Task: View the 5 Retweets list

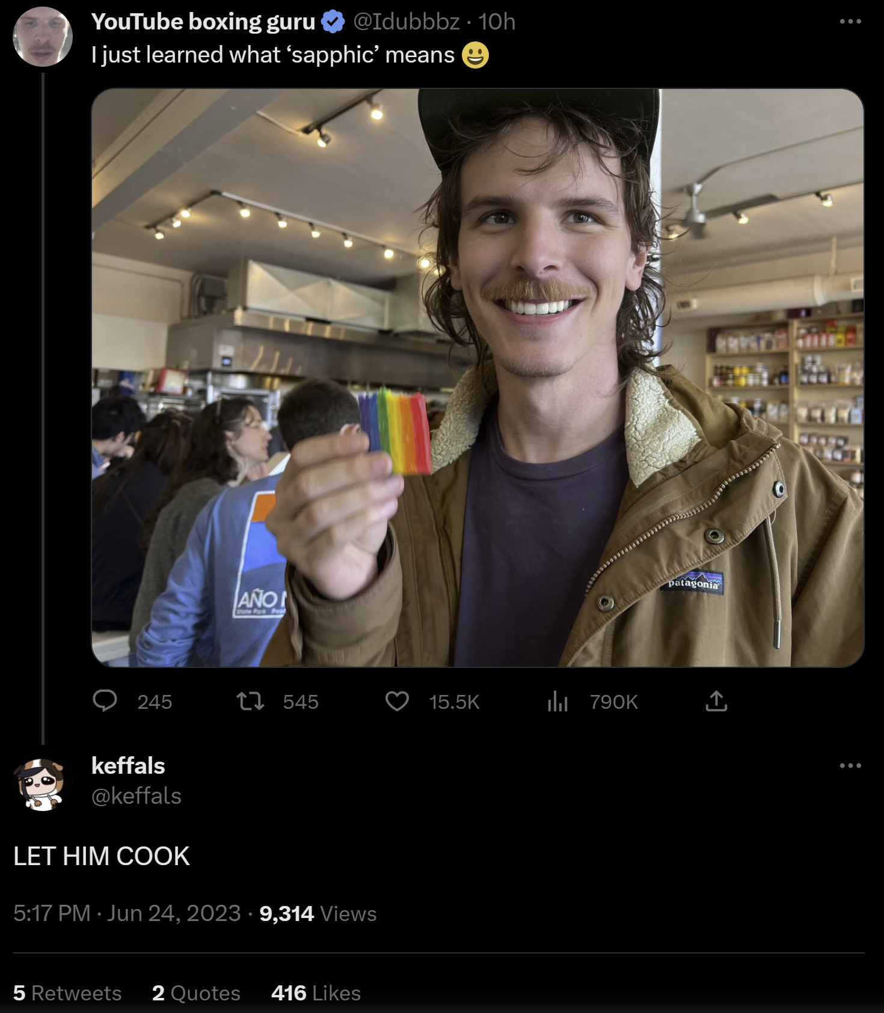Action: pyautogui.click(x=67, y=993)
